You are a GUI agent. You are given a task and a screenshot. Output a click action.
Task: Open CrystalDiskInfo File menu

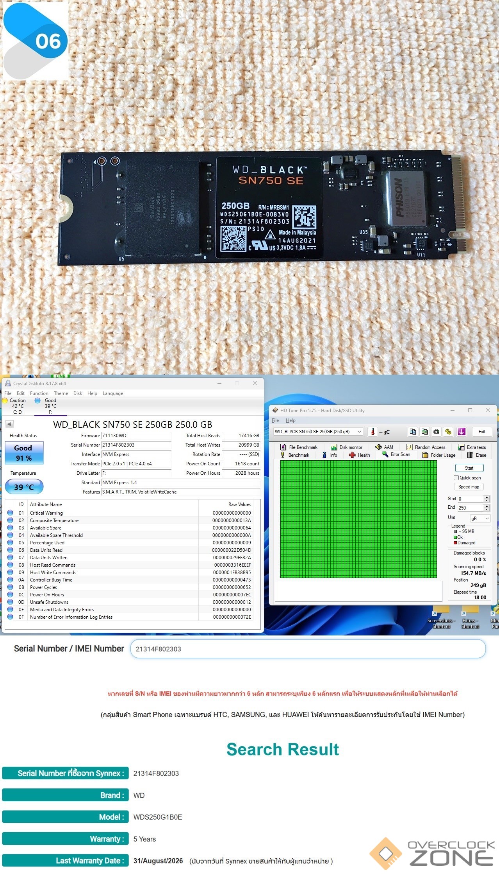[8, 393]
